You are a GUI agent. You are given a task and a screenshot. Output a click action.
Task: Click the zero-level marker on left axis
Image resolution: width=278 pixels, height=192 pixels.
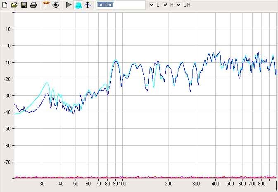click(9, 45)
